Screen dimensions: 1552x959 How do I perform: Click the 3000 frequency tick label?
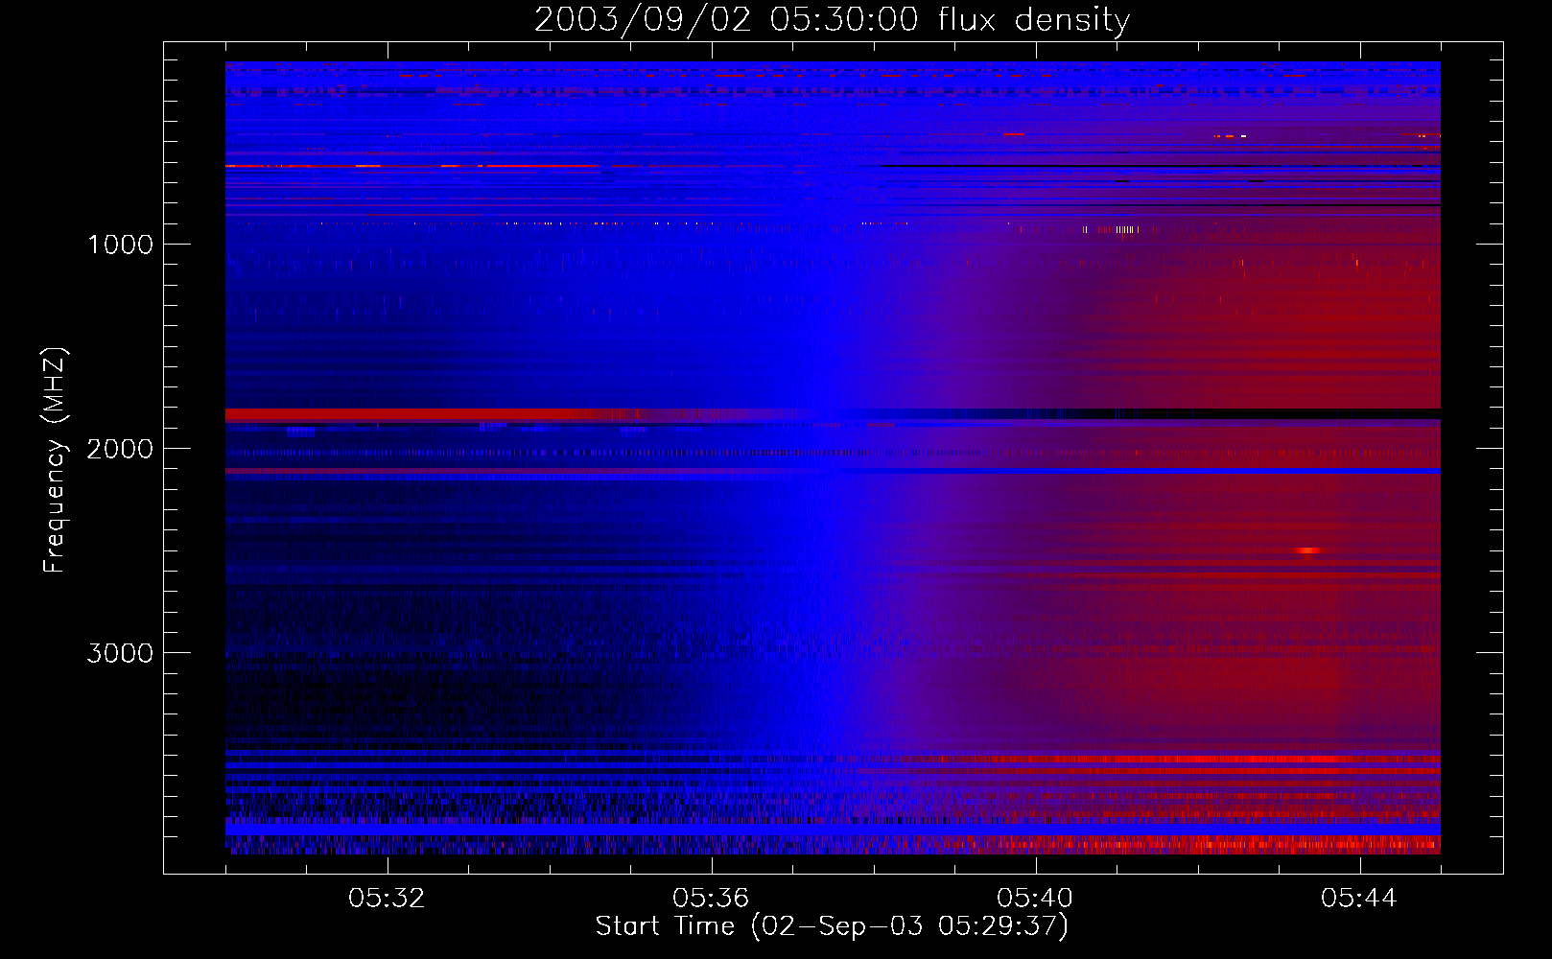point(120,653)
